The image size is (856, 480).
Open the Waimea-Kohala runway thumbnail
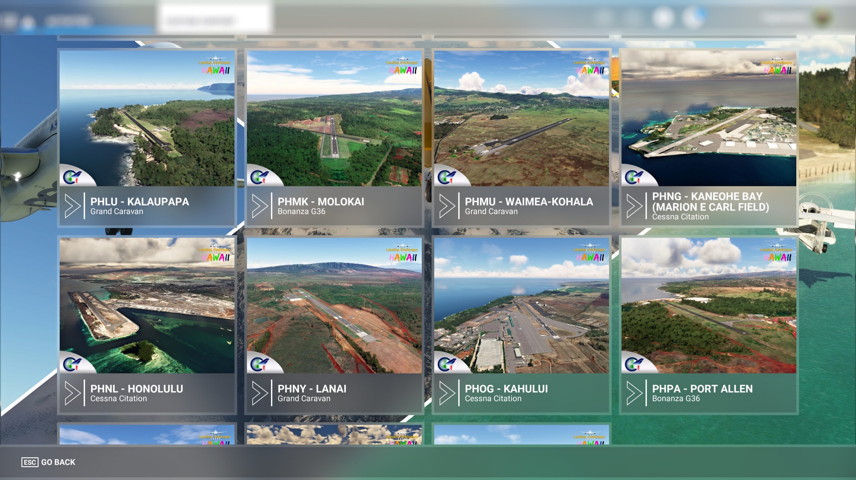(x=522, y=118)
